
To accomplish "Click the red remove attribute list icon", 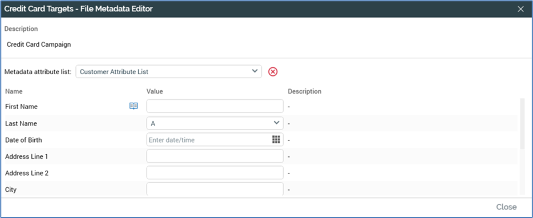I will click(273, 72).
